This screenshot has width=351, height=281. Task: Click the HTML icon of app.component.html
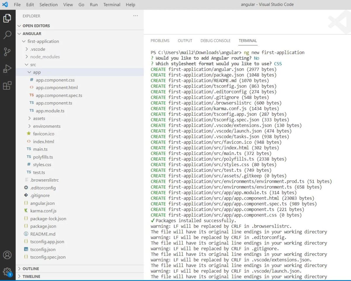tap(32, 87)
